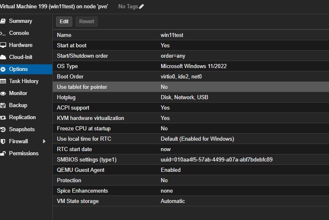Click the Monitor eye icon
The height and width of the screenshot is (220, 329).
point(3,93)
